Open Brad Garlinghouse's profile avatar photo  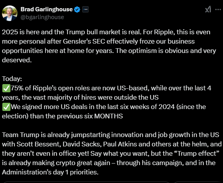click(x=10, y=13)
